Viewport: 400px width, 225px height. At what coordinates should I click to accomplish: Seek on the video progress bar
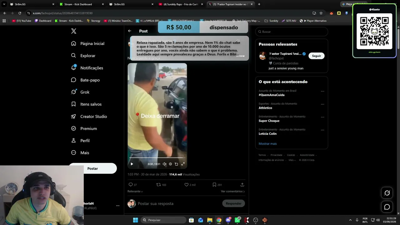[157, 158]
